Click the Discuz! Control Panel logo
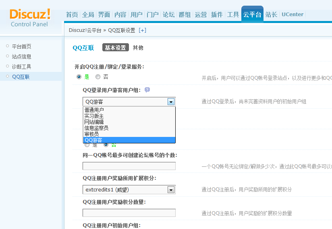 pyautogui.click(x=30, y=18)
